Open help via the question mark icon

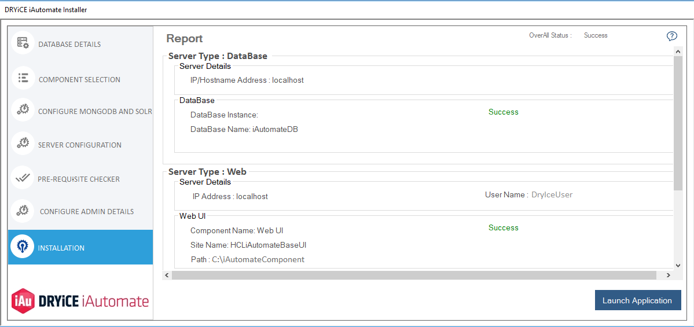(672, 36)
